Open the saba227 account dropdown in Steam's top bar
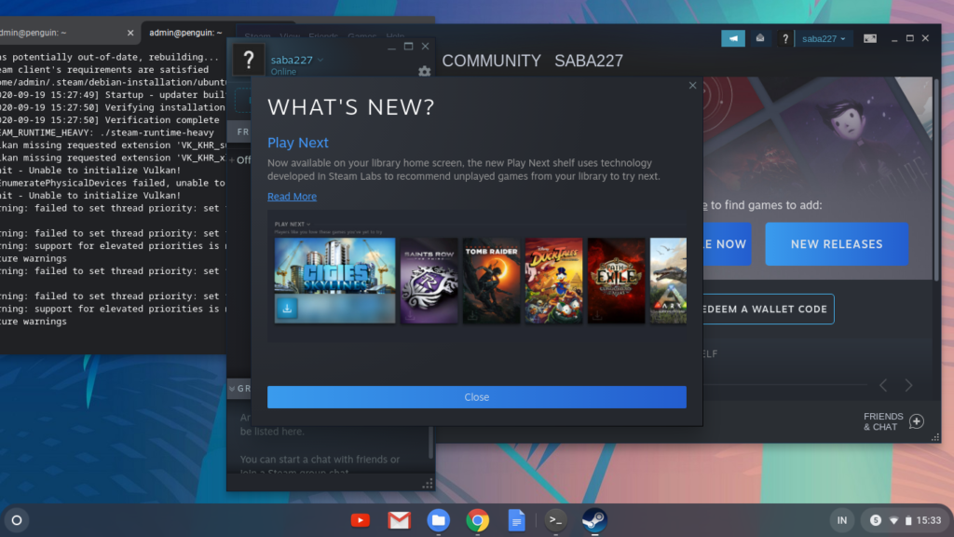The height and width of the screenshot is (537, 954). pos(824,39)
